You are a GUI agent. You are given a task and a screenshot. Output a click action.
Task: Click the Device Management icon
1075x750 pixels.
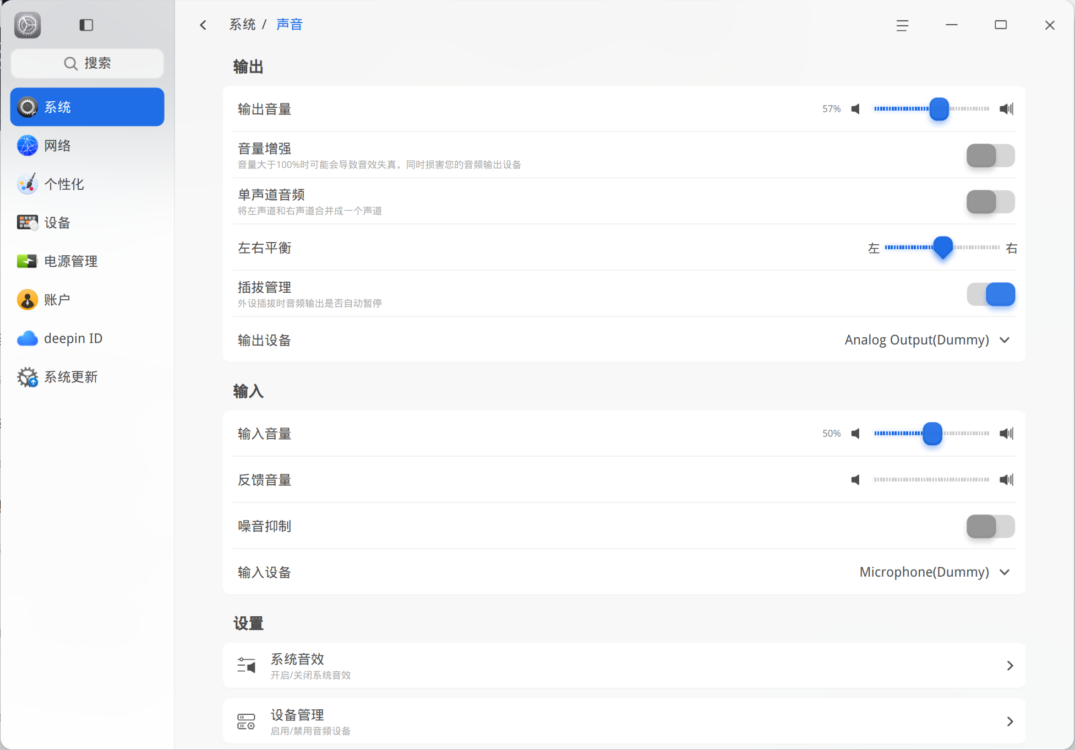click(x=246, y=721)
